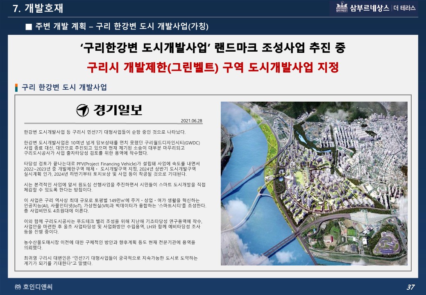Click the orange-green bar beside 구리 한강변 heading
426x295 pixels.
click(x=16, y=87)
